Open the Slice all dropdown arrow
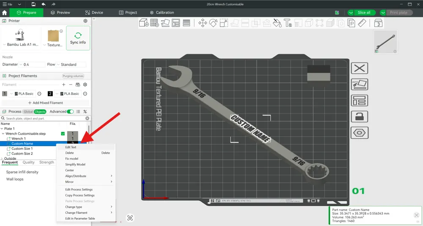Screen dimensions: 423x226 coord(351,12)
